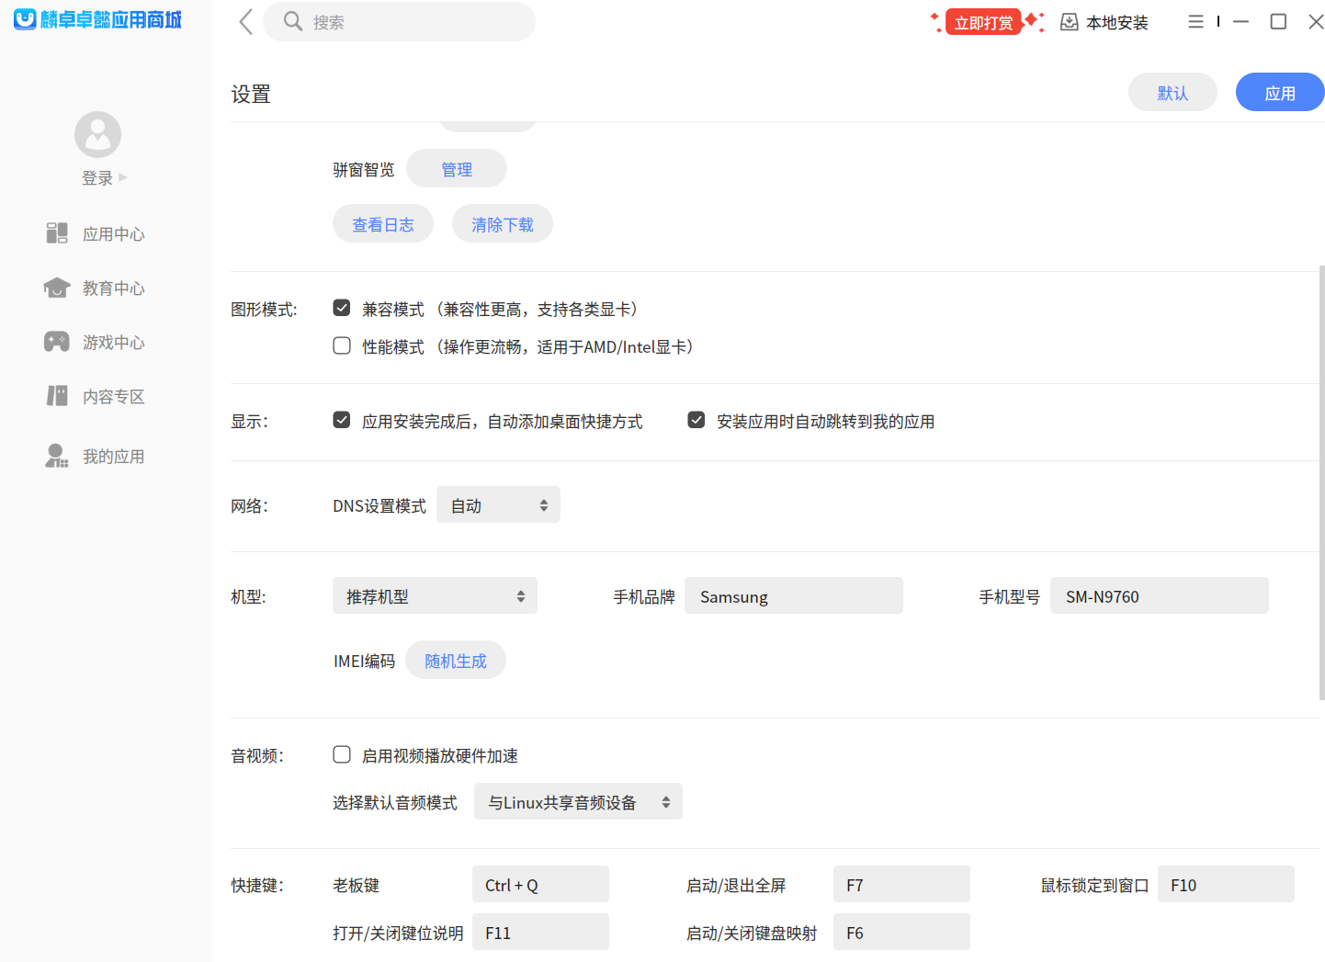Open 教育中心 graduation cap icon
The width and height of the screenshot is (1325, 962).
click(57, 288)
